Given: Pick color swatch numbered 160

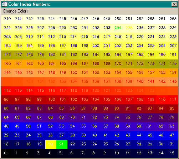Looking at the screenshot, I should point(7,64).
